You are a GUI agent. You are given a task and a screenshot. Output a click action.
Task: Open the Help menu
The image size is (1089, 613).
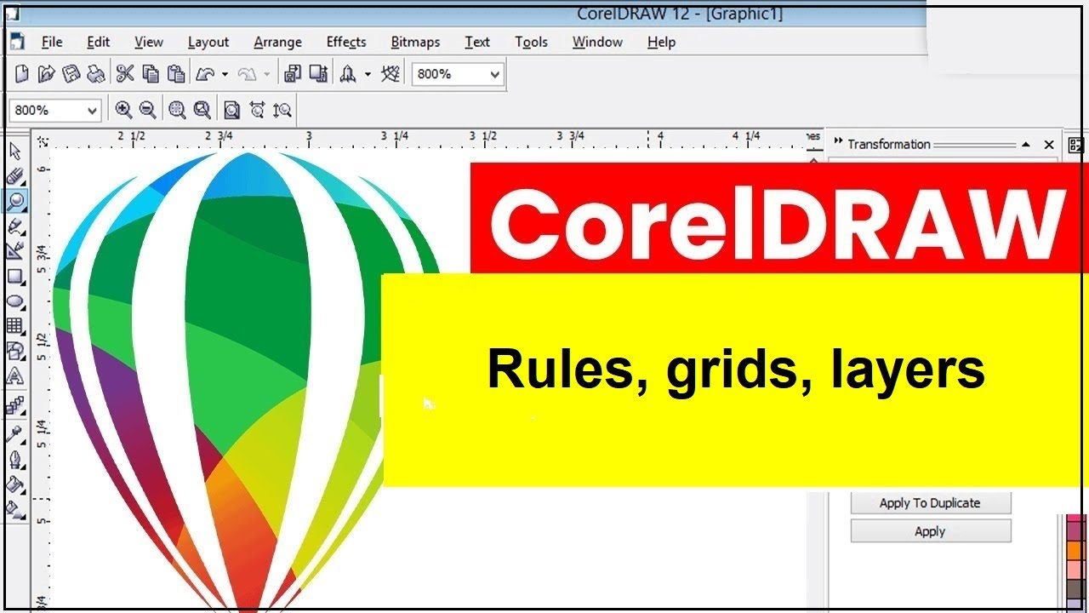661,42
